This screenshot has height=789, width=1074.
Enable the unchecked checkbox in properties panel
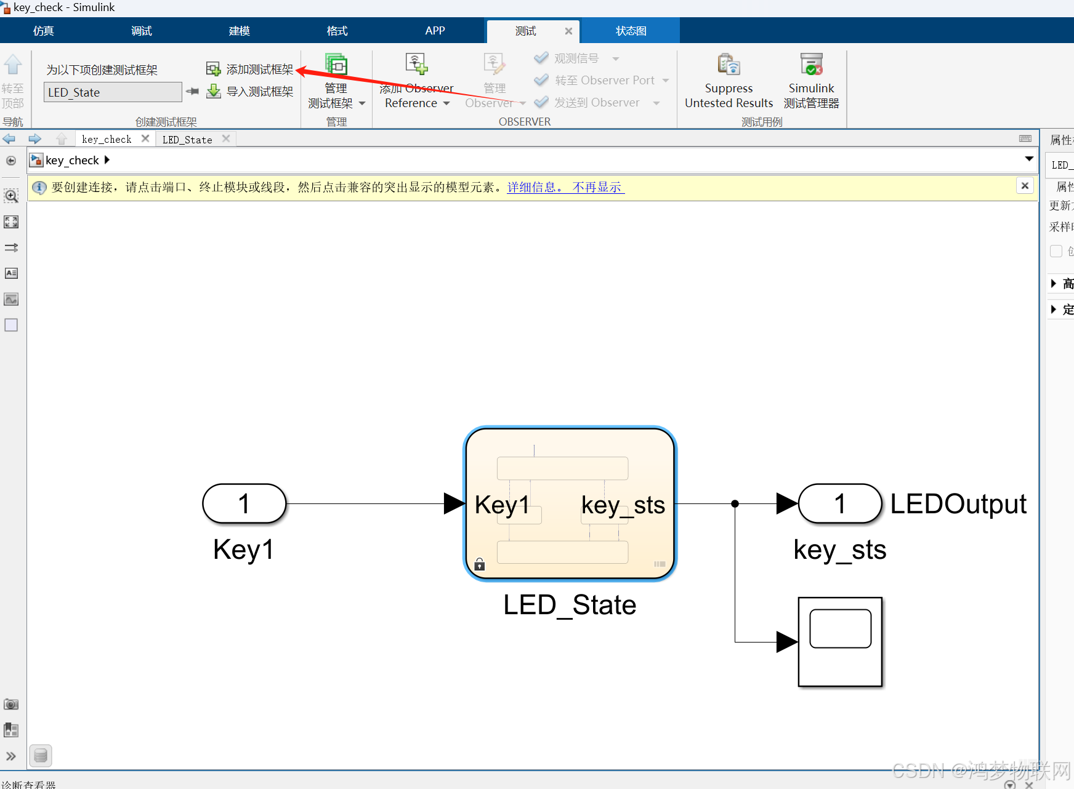(1057, 251)
